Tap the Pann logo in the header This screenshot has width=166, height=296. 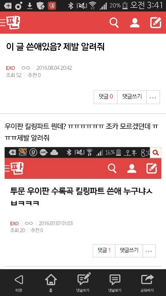(13, 23)
